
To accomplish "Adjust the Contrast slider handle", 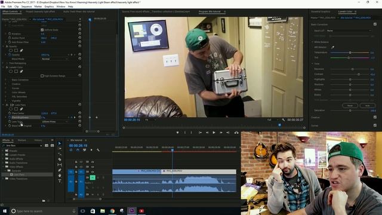I will point(358,74).
